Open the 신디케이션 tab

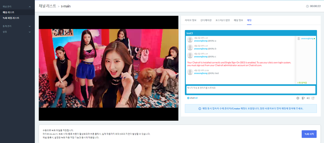[206, 20]
